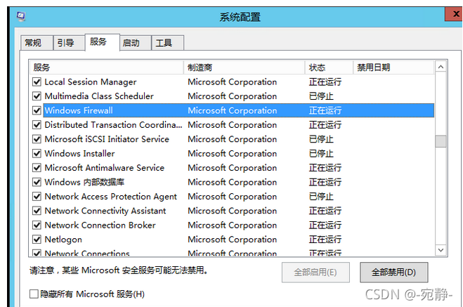This screenshot has width=463, height=307.
Task: Click the 全部禁用(D) button
Action: point(393,272)
